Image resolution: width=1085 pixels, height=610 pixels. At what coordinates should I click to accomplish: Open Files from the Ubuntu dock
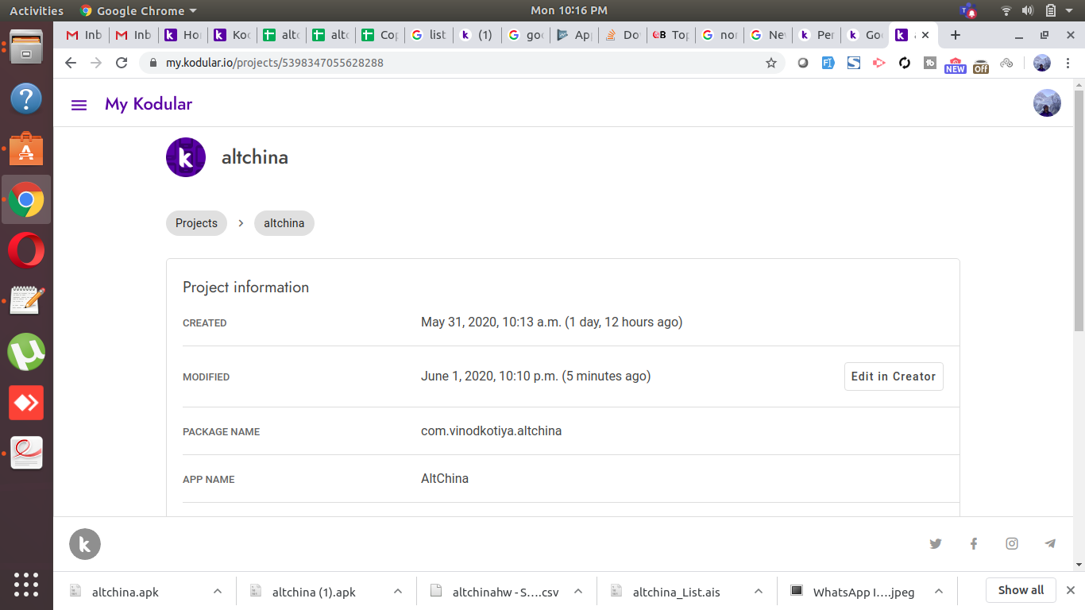(26, 48)
